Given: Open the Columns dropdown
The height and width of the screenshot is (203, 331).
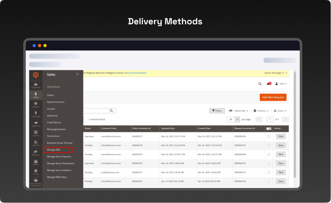Looking at the screenshot, I should tap(261, 111).
